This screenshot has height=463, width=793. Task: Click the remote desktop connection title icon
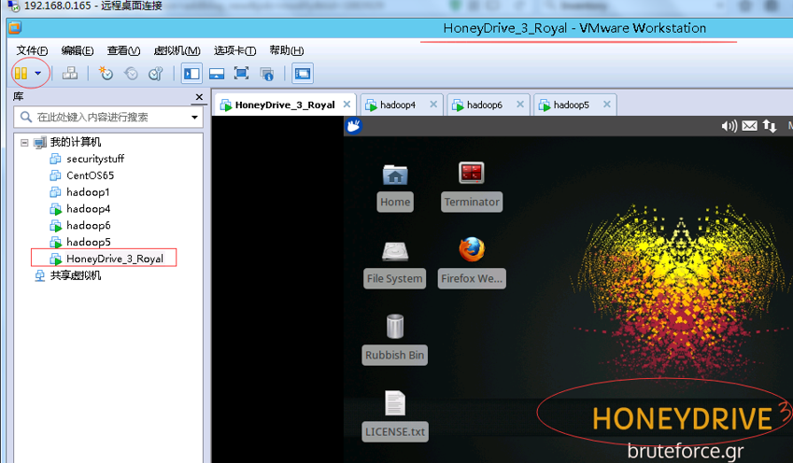[14, 6]
